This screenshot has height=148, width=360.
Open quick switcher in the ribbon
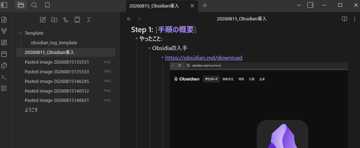[4, 20]
